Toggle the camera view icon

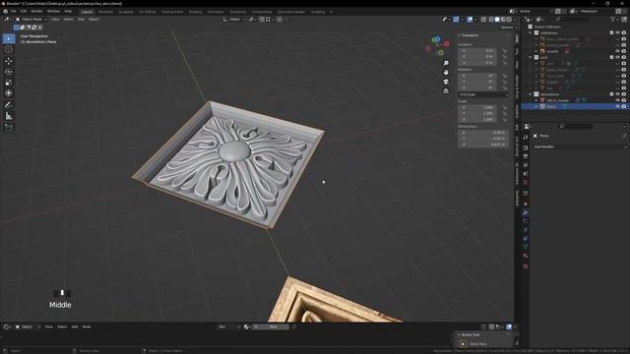[446, 82]
